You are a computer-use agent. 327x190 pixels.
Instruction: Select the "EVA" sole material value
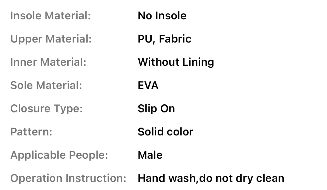148,85
